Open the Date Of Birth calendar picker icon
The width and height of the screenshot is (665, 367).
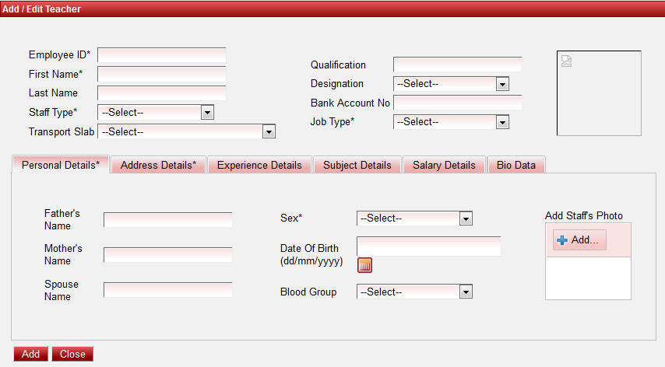[x=365, y=266]
